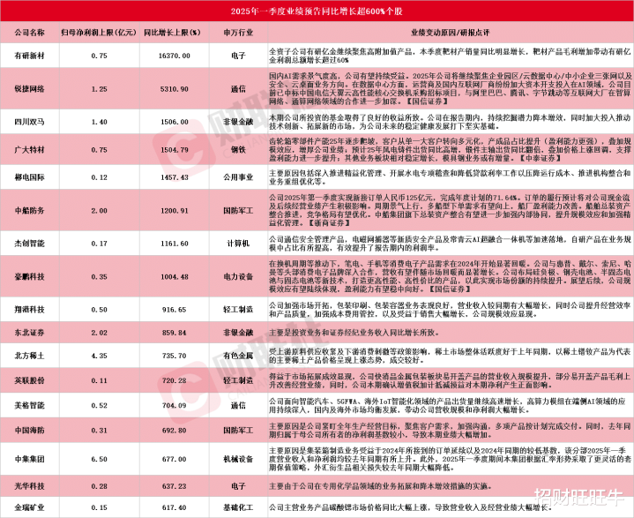Select the growth value 916.65
Image resolution: width=634 pixels, height=518 pixels.
coord(175,309)
